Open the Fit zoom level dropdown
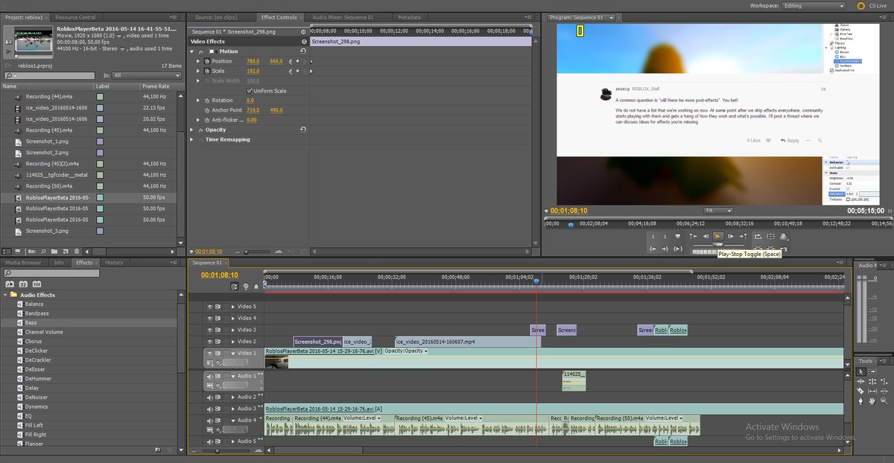 click(719, 211)
